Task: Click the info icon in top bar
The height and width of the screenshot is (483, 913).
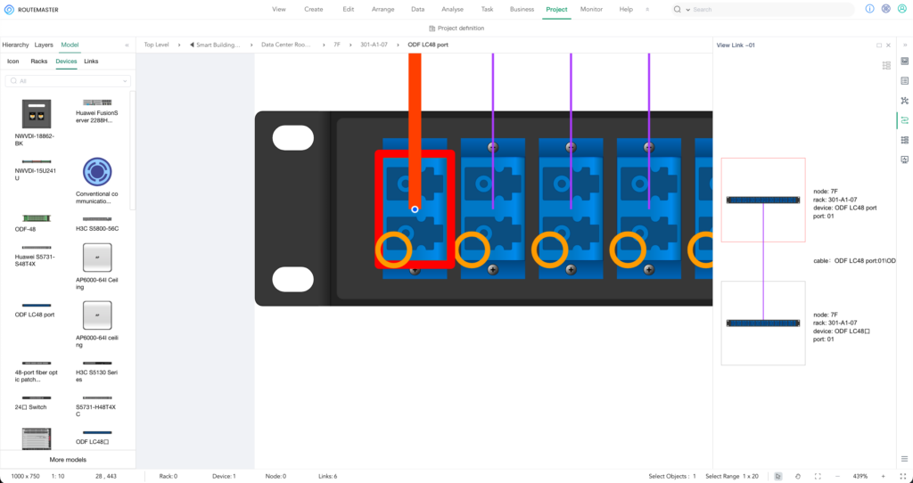Action: click(870, 9)
